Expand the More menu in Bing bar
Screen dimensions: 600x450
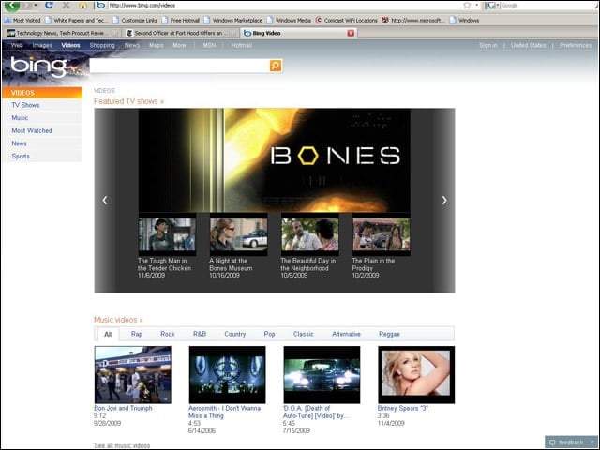coord(179,45)
